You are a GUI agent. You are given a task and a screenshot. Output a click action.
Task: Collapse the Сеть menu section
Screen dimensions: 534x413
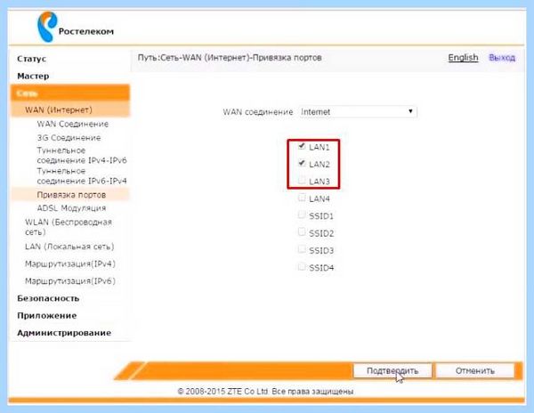pos(70,93)
